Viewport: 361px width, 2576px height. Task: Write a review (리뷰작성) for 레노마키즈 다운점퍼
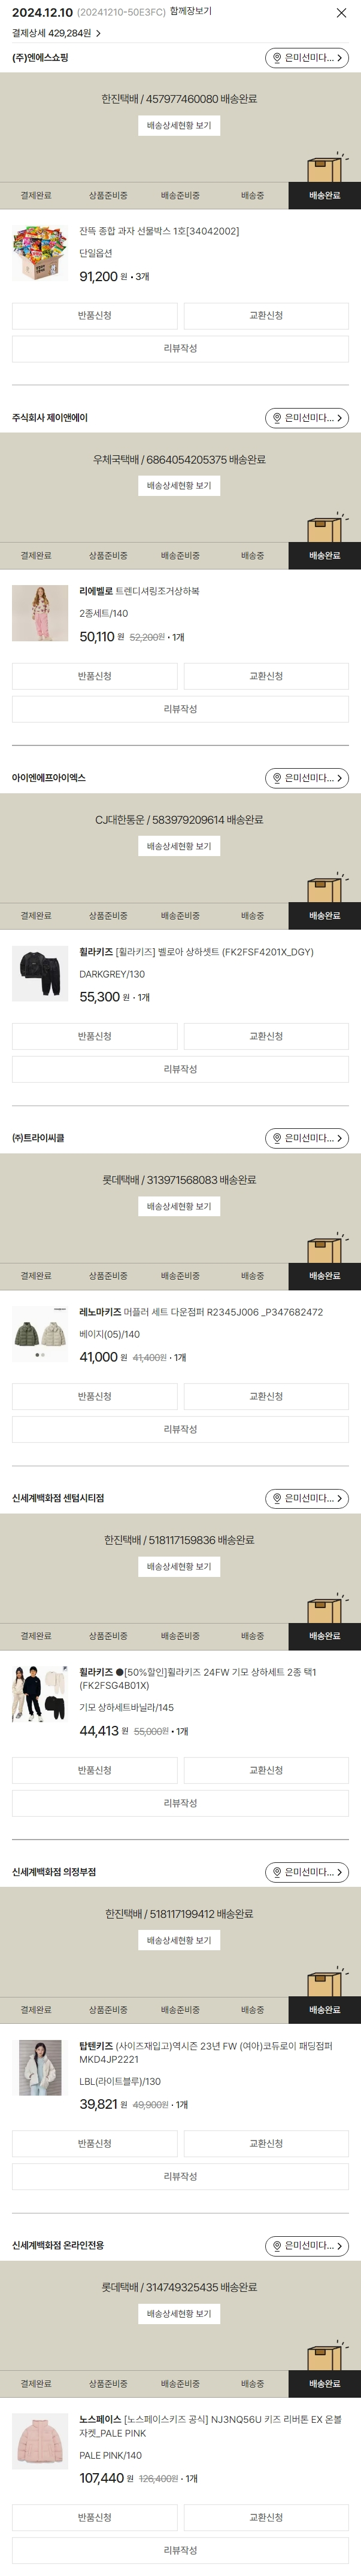(180, 1429)
